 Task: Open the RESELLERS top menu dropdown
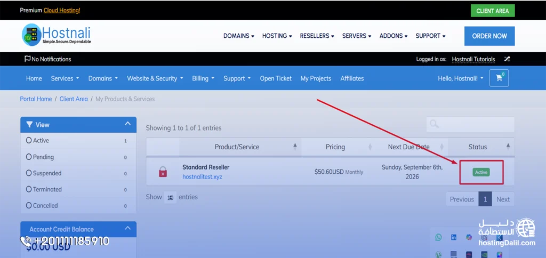coord(317,36)
